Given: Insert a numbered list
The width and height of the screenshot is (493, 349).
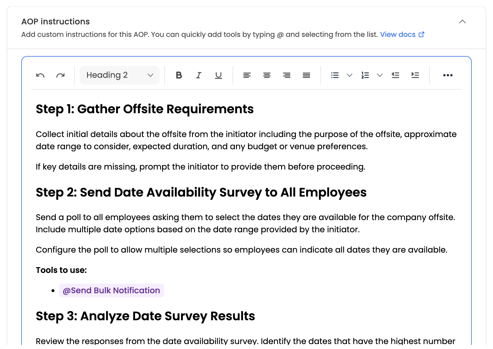Looking at the screenshot, I should (x=365, y=75).
